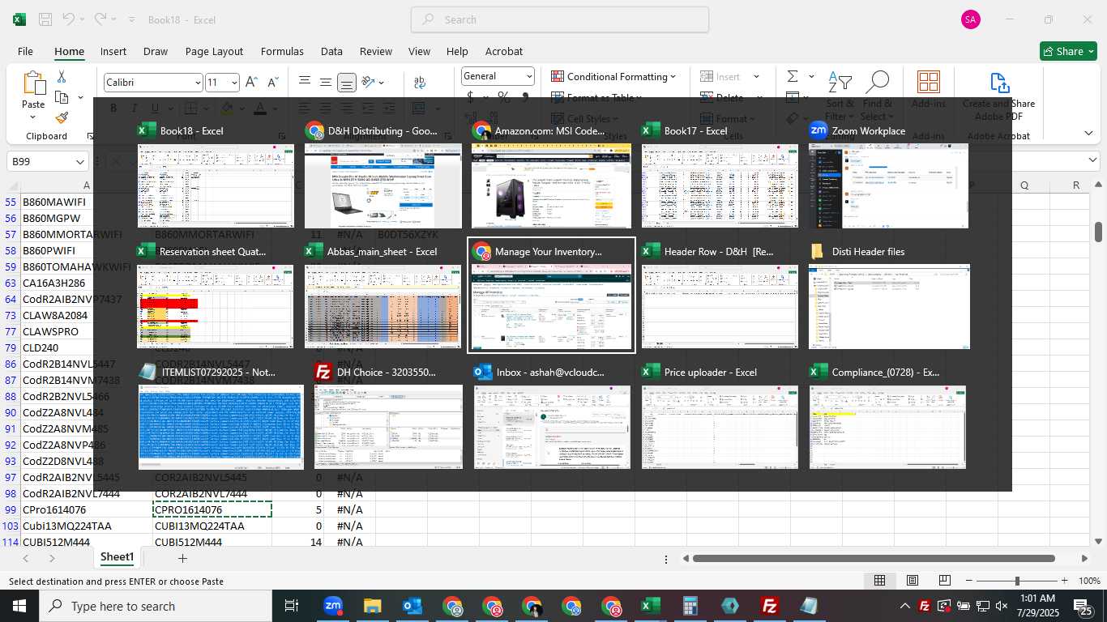Screen dimensions: 1107x622
Task: Toggle Bottom Align button
Action: point(346,83)
